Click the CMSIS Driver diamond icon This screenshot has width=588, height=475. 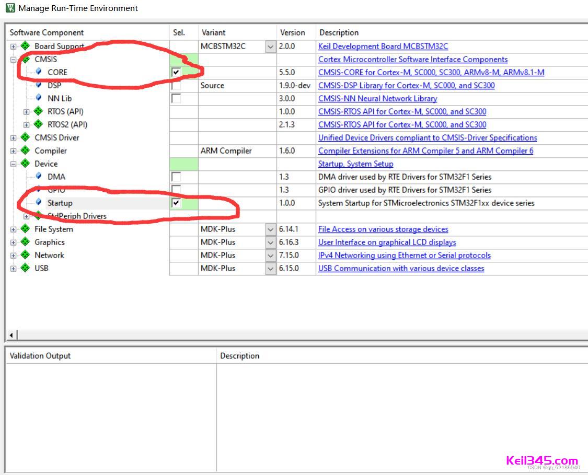(x=25, y=137)
